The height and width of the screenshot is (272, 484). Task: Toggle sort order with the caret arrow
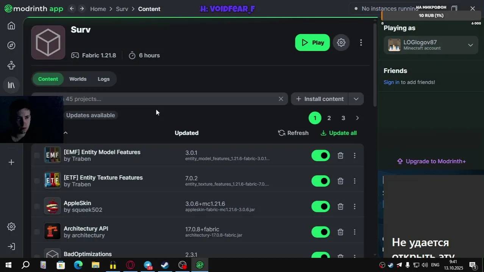tap(66, 133)
